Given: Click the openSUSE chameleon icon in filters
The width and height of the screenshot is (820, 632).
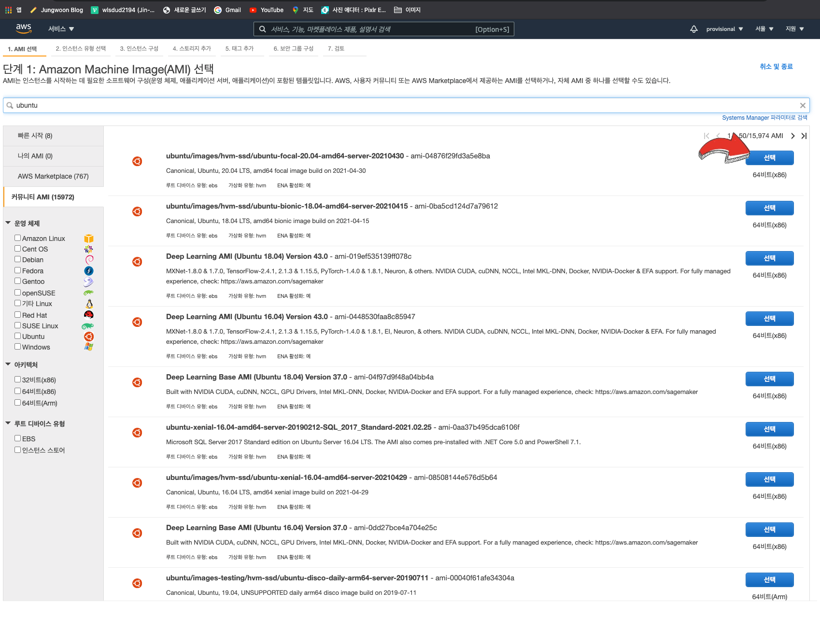Looking at the screenshot, I should (88, 293).
